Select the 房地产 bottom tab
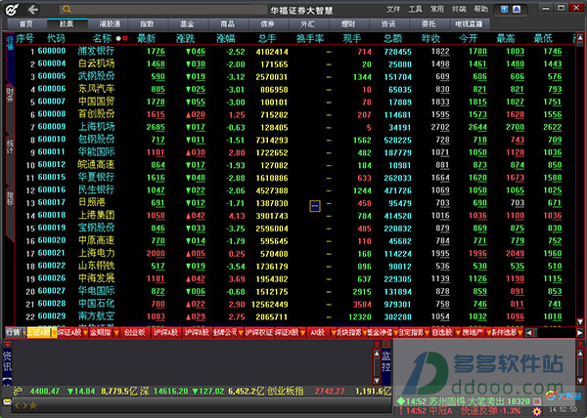 pyautogui.click(x=473, y=332)
